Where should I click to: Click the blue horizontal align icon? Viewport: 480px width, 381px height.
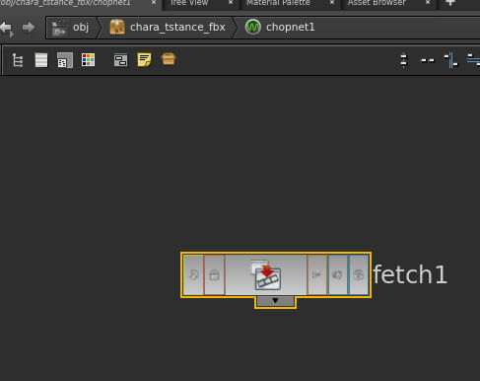[x=473, y=60]
